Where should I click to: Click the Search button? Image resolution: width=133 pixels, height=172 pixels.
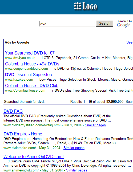[105, 24]
